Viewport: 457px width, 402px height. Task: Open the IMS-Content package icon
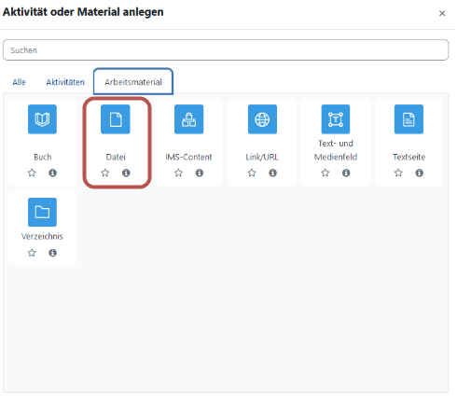188,119
